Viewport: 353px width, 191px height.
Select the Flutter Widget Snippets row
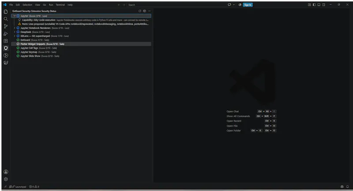pos(81,44)
